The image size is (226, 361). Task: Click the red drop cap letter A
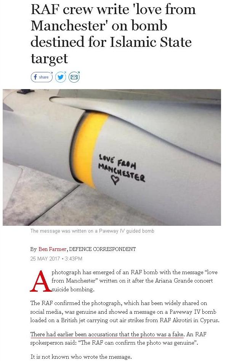(x=40, y=281)
